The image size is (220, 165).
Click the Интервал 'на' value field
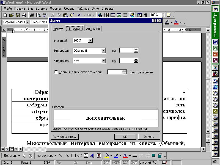click(127, 51)
